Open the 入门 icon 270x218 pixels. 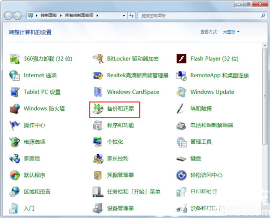(15, 208)
